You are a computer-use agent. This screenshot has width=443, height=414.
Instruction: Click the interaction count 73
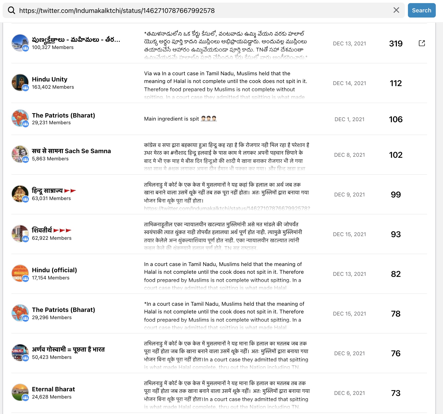396,393
